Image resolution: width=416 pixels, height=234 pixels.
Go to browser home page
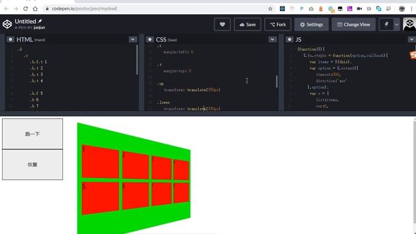tap(35, 8)
